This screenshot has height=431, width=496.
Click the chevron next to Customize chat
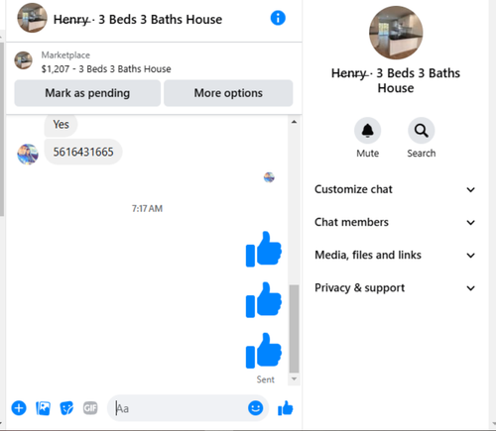pyautogui.click(x=470, y=190)
